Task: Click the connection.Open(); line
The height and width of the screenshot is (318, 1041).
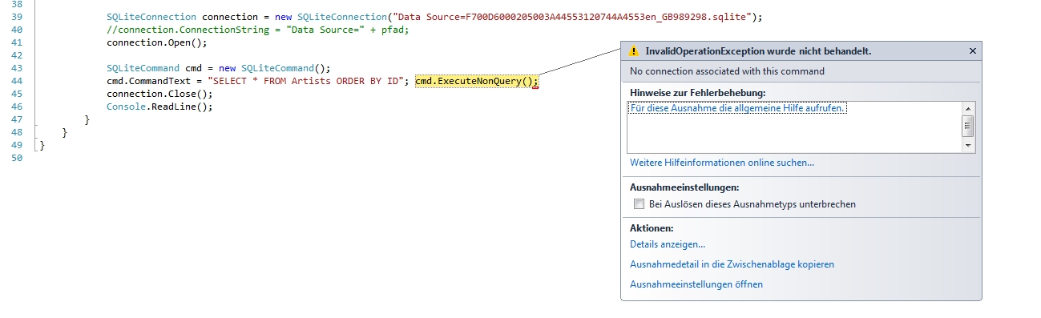Action: click(157, 42)
